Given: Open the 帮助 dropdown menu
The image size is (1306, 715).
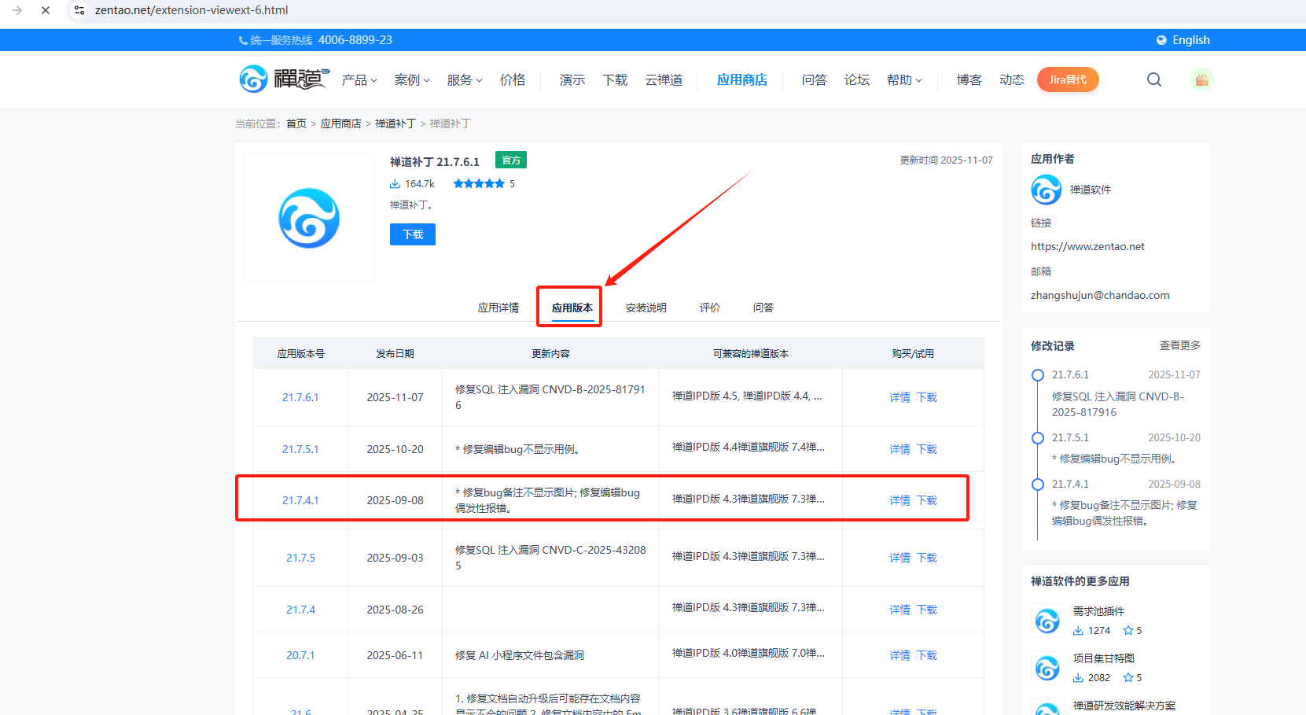Looking at the screenshot, I should (904, 80).
